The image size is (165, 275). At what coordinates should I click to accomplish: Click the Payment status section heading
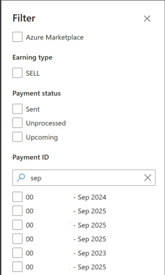[36, 93]
